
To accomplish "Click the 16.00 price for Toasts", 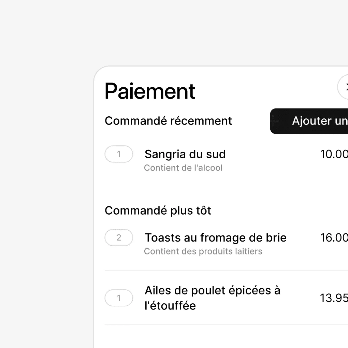I will coord(334,237).
